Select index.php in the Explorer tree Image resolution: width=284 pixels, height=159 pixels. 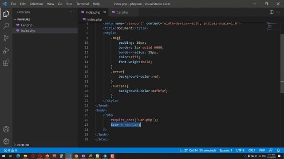(28, 30)
